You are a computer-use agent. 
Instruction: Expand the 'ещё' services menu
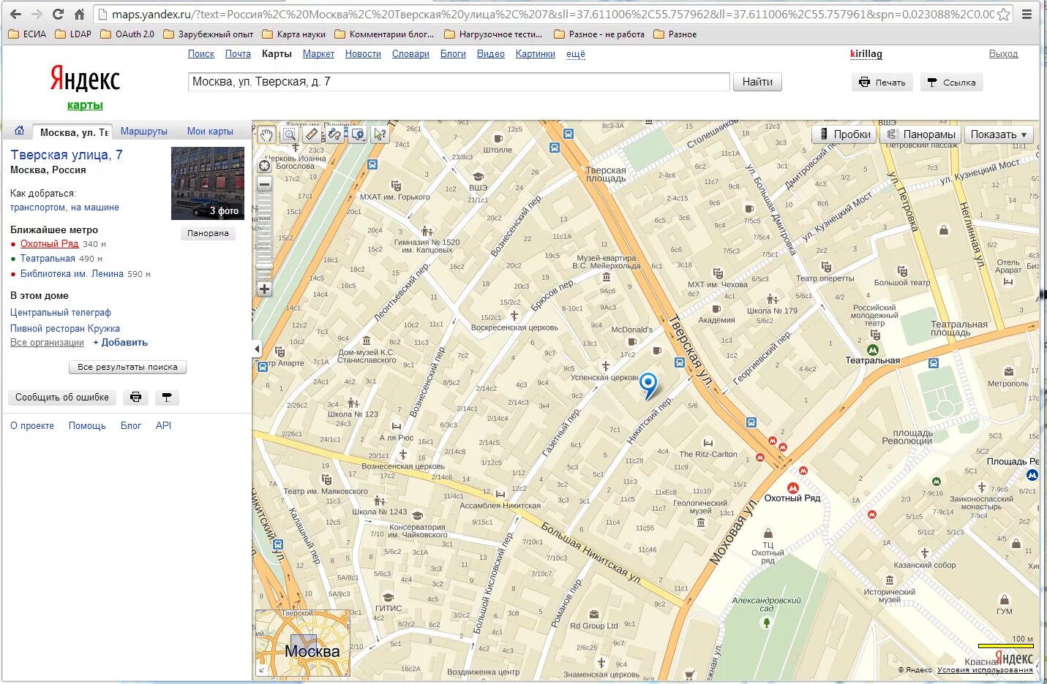click(x=576, y=54)
